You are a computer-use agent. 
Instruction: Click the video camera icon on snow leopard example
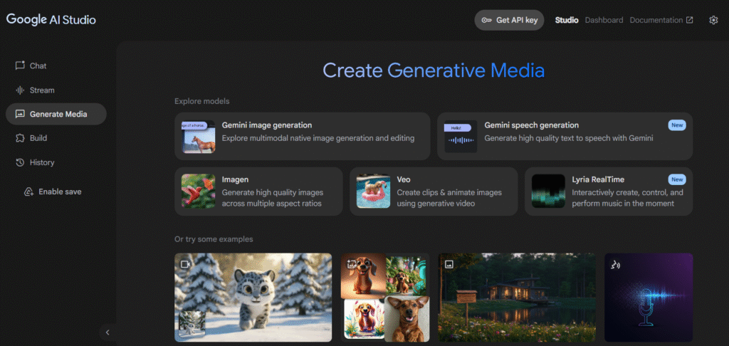click(x=186, y=264)
